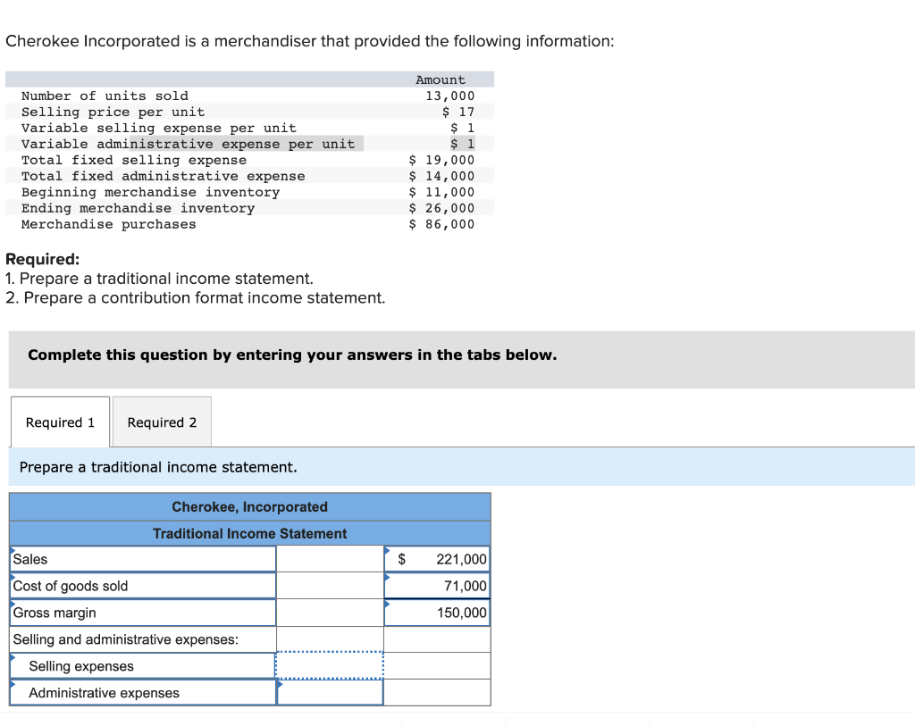Switch to the Required 2 tab

click(x=163, y=422)
